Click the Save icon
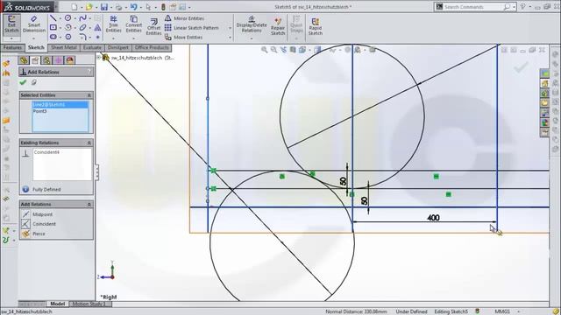 [x=104, y=7]
